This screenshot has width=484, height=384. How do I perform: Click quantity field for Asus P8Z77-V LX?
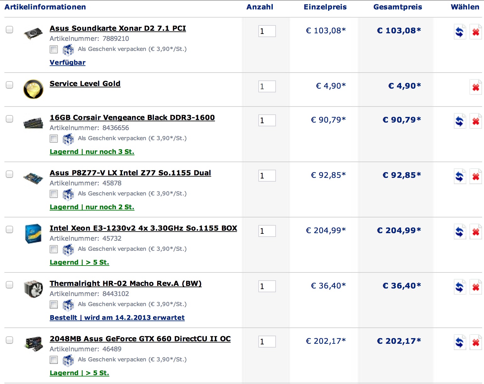[x=267, y=176]
